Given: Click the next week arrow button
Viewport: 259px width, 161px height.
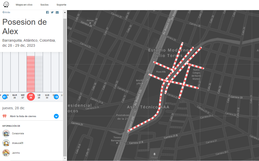Looking at the screenshot, I should pos(56,97).
